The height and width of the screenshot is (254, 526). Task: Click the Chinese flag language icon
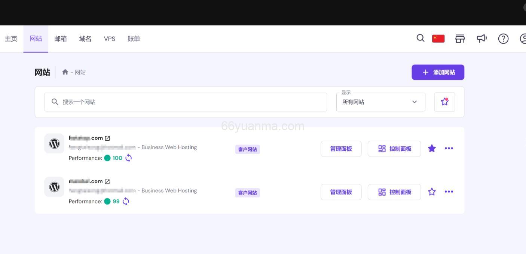tap(438, 38)
